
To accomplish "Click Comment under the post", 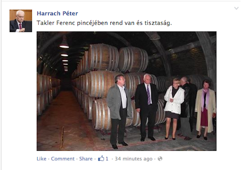I will [63, 159].
